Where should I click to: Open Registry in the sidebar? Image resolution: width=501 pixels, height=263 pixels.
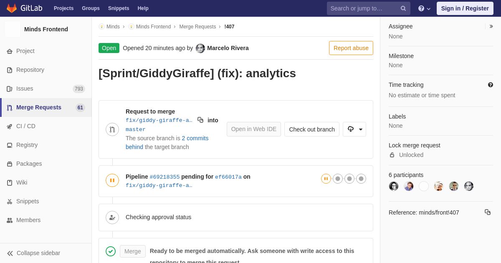point(46,145)
